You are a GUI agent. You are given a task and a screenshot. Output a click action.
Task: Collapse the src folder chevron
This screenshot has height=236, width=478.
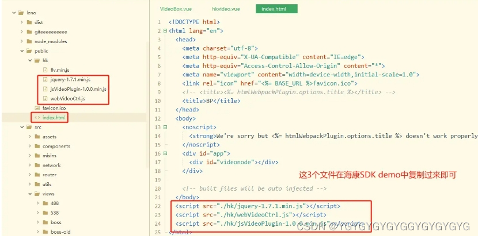click(x=22, y=127)
